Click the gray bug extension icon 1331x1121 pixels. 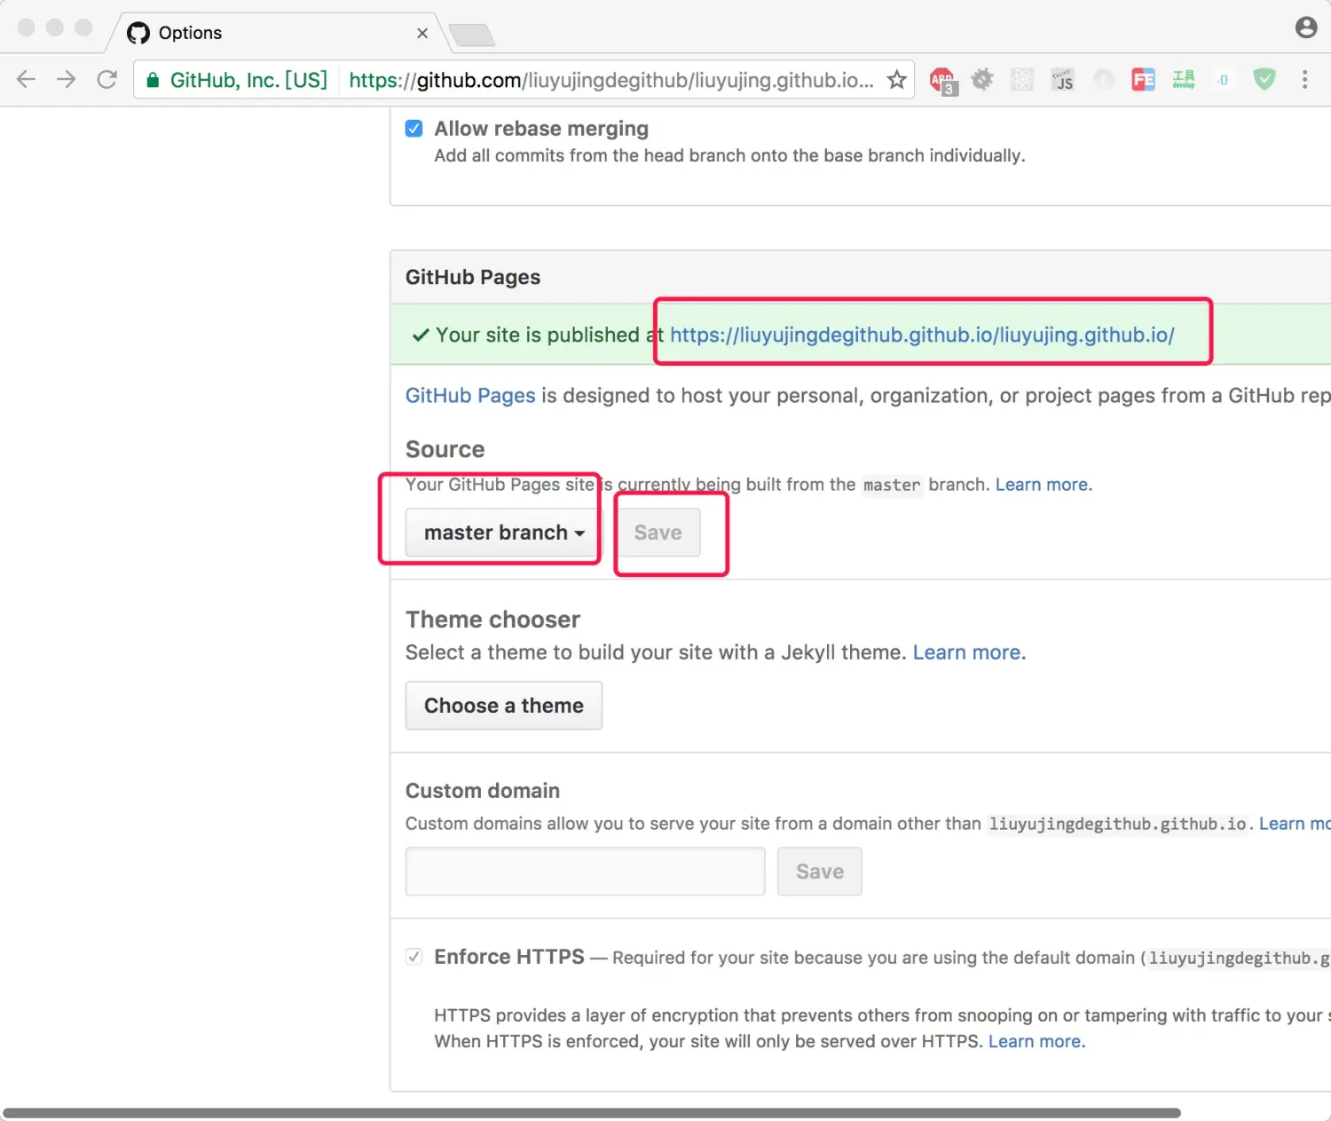[x=982, y=80]
